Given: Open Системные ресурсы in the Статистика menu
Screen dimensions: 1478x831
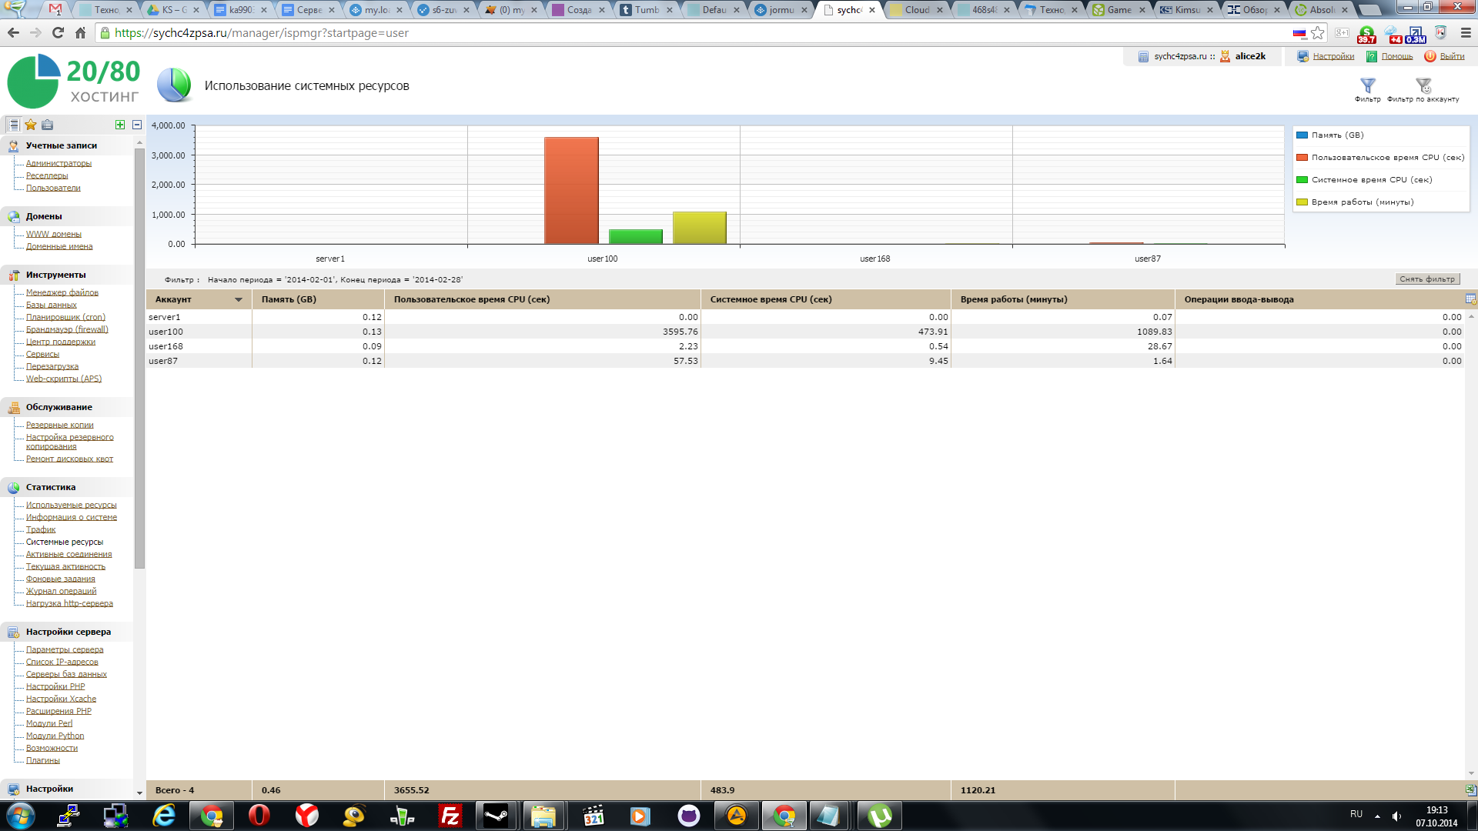Looking at the screenshot, I should coord(65,542).
